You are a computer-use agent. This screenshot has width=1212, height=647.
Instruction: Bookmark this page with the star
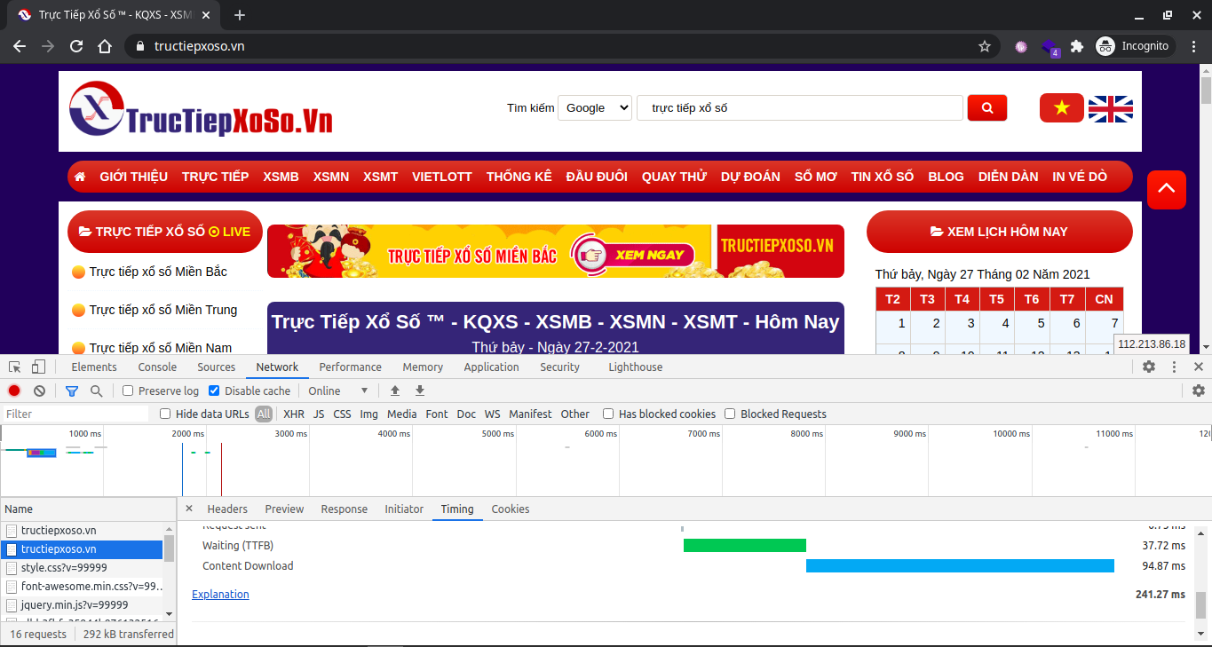[x=985, y=46]
